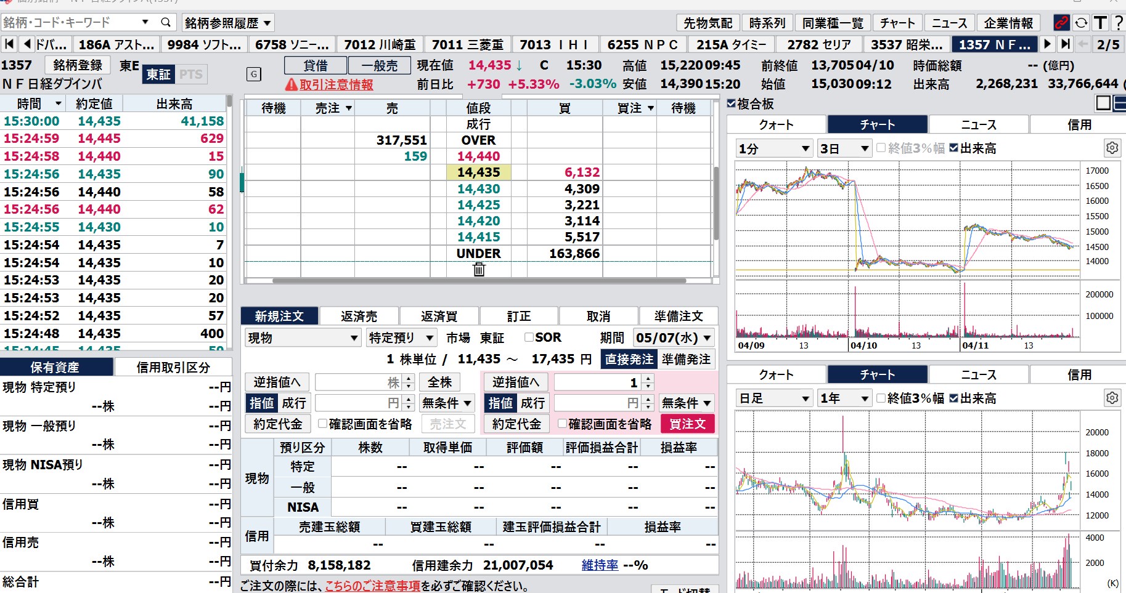Viewport: 1126px width, 593px height.
Task: Open the 現物 order type dropdown
Action: pyautogui.click(x=303, y=337)
